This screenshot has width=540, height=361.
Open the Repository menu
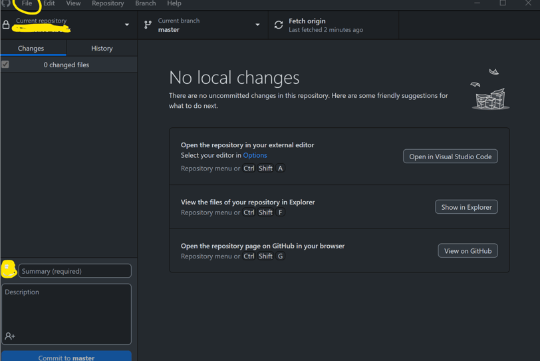click(108, 3)
